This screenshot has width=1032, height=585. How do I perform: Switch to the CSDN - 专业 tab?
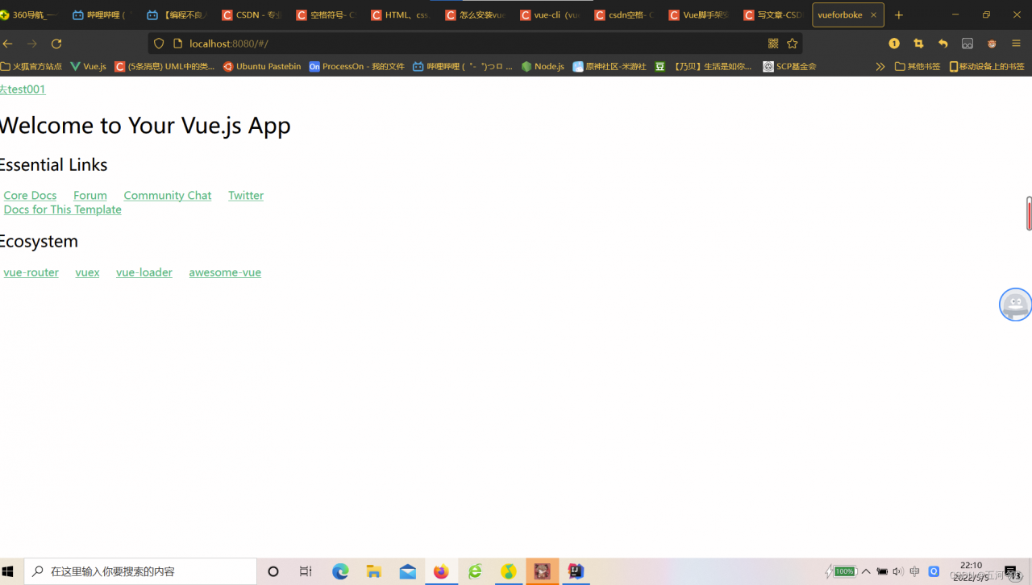(252, 15)
